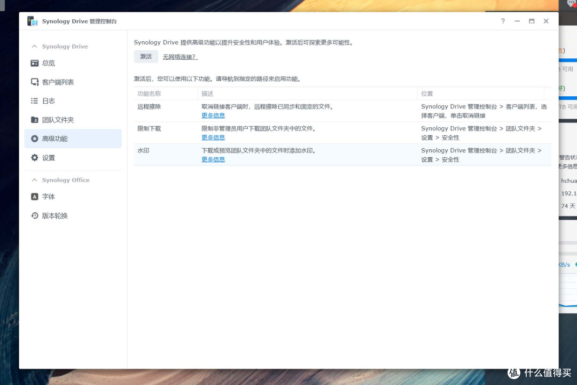Open 更多信息 link for 远程擦除

coord(213,115)
